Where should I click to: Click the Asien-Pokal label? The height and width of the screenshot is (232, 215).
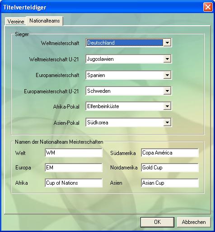click(x=66, y=123)
